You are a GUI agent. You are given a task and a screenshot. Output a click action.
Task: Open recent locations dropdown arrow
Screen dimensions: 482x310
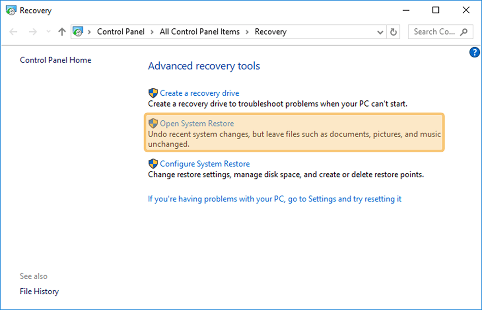point(48,31)
